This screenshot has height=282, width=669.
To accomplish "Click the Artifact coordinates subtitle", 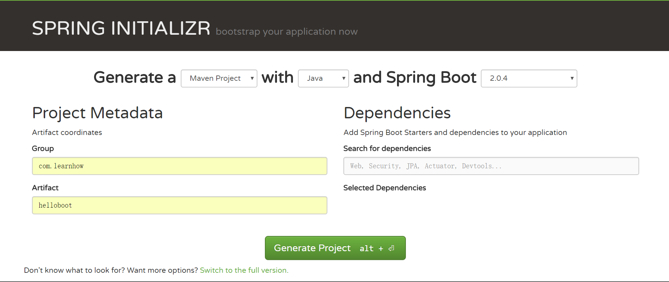I will click(67, 132).
